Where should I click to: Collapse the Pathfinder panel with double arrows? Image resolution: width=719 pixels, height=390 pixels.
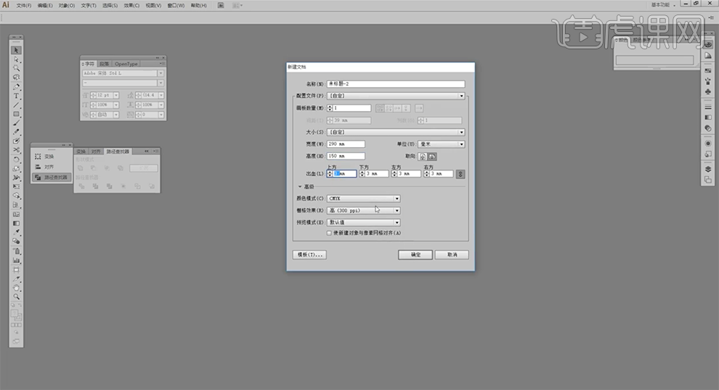point(147,151)
